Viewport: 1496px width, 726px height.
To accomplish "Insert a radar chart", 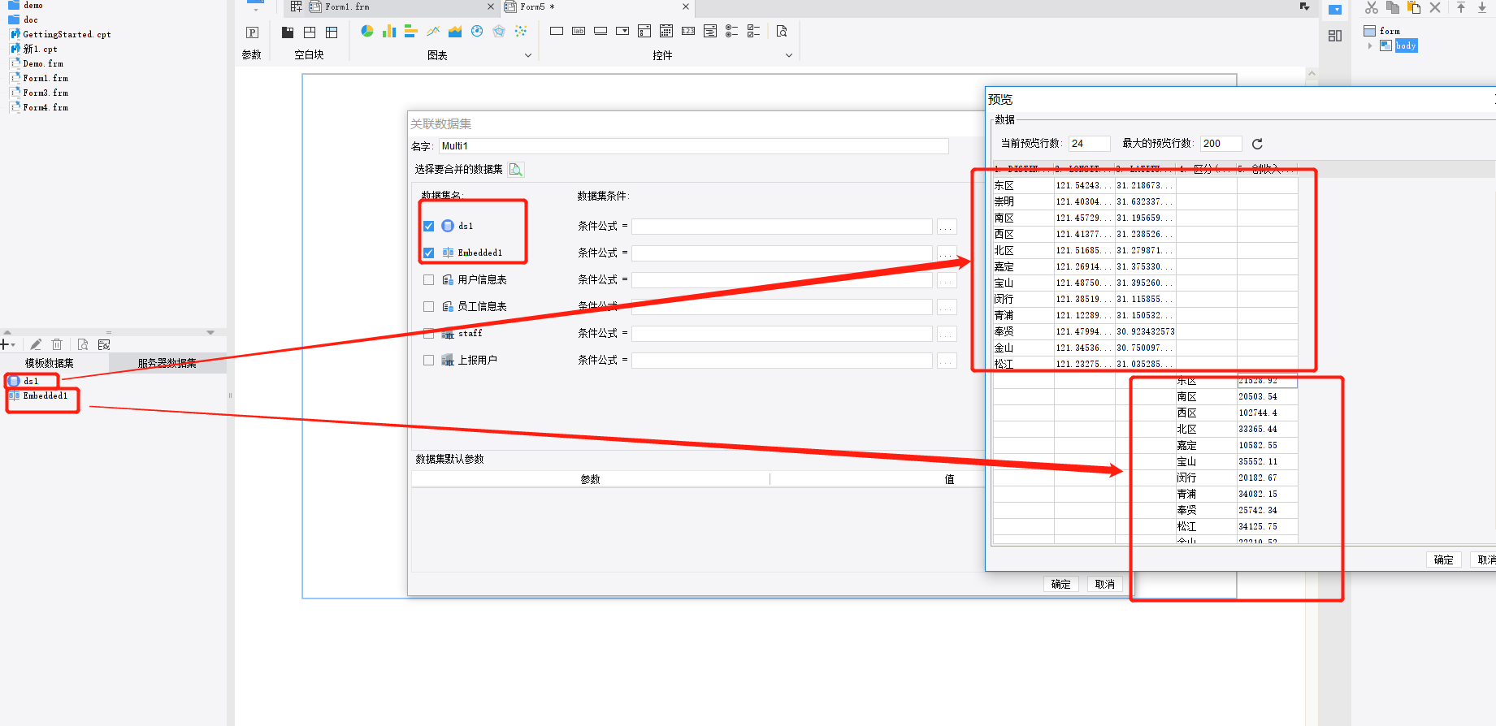I will 499,31.
